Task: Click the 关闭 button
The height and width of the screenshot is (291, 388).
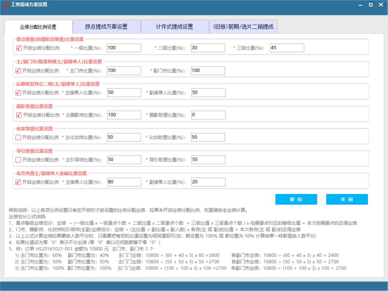Action: 347,199
